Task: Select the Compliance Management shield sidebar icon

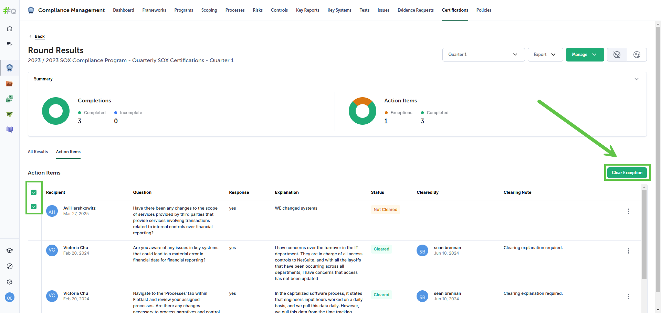Action: coord(10,68)
